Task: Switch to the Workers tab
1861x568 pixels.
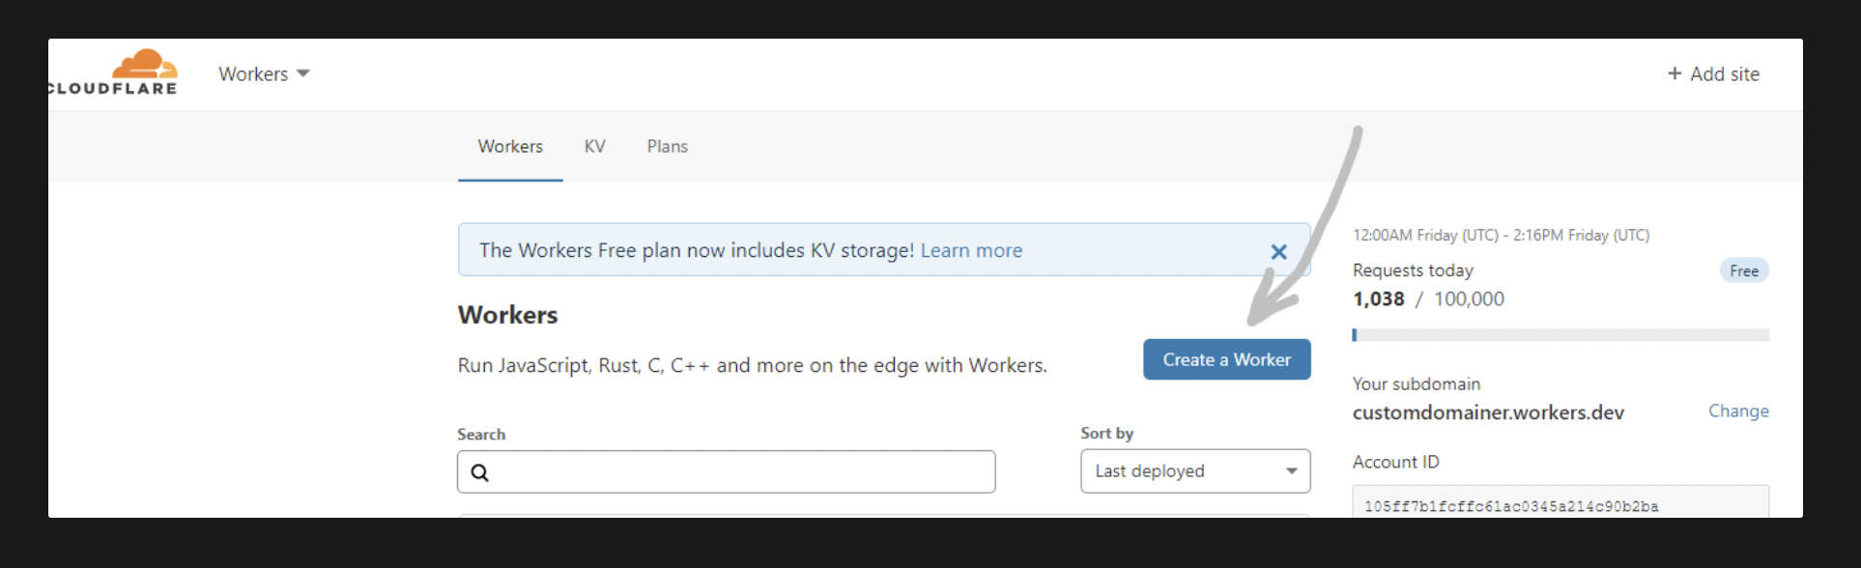Action: point(510,147)
